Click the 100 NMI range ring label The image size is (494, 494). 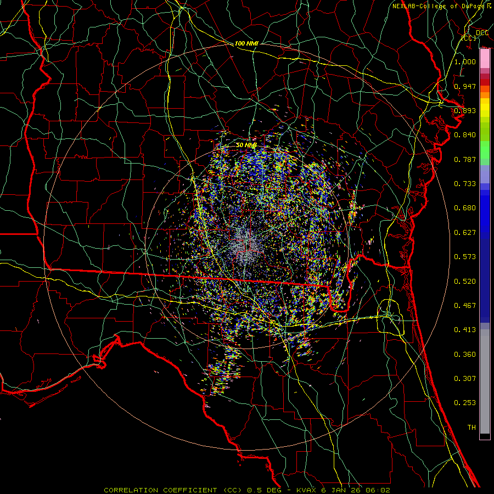pos(246,43)
